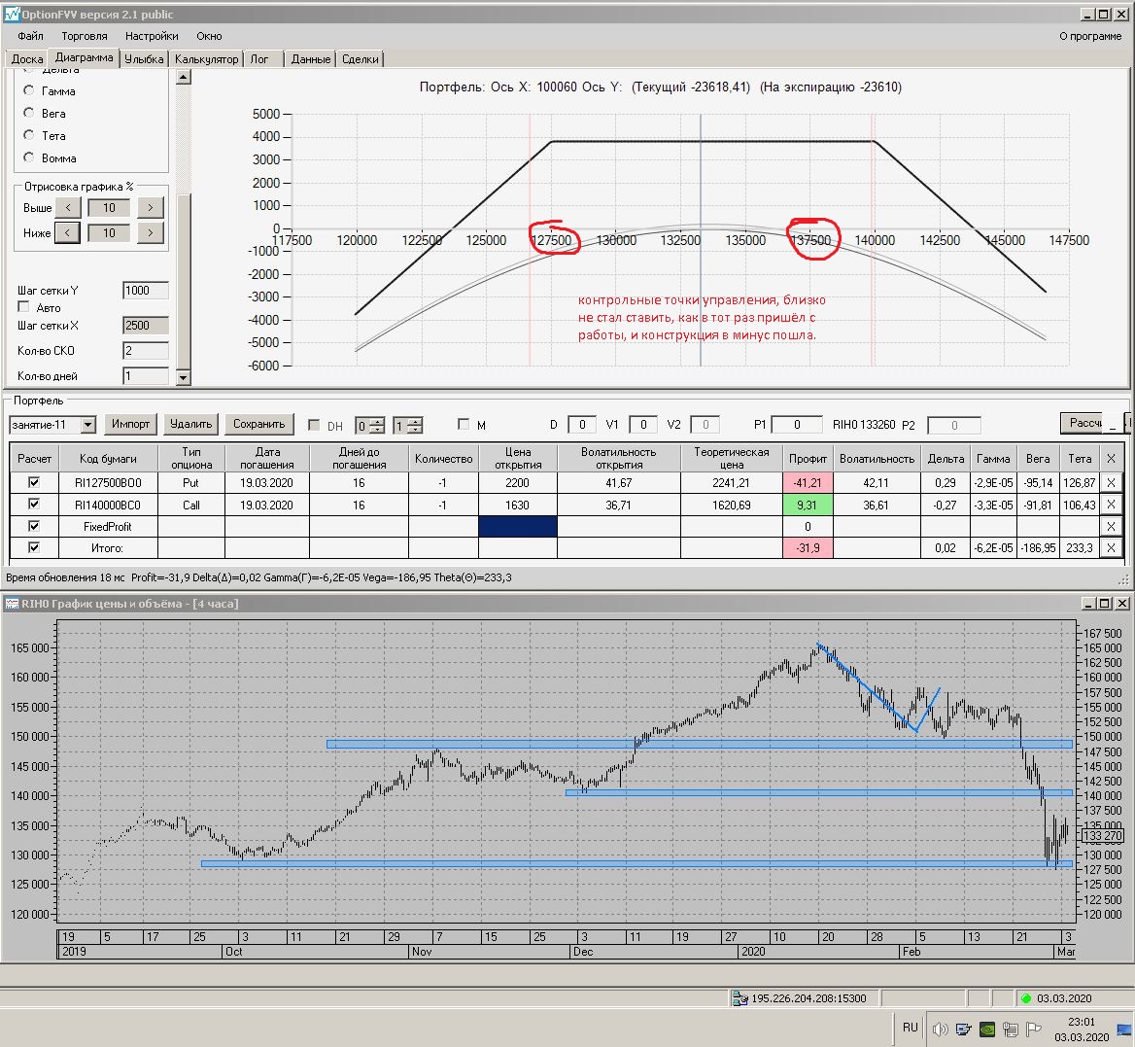Click the Кол-во дней input field

[x=146, y=376]
